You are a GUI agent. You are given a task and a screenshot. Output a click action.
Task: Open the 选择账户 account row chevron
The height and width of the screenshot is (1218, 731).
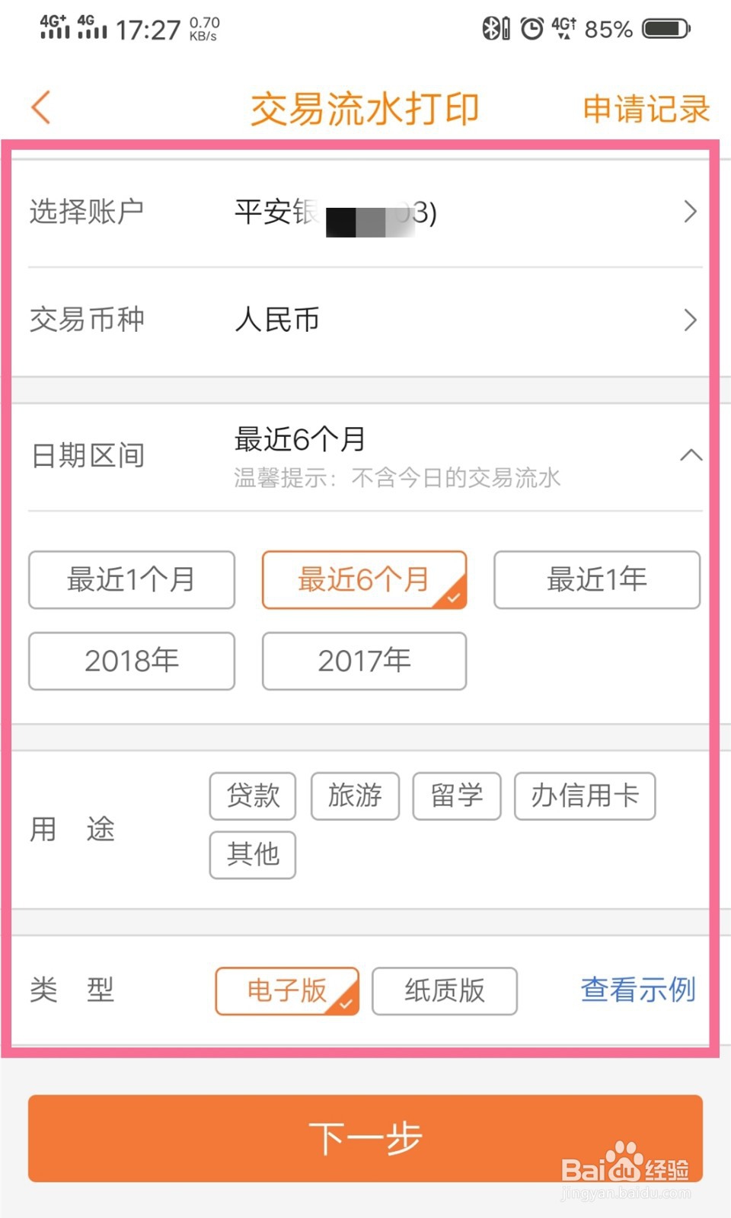(x=690, y=212)
